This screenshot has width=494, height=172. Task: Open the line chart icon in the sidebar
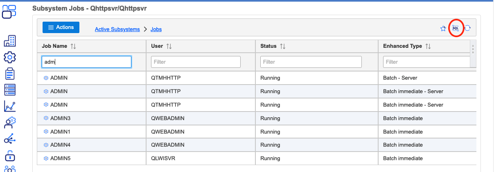[x=10, y=106]
